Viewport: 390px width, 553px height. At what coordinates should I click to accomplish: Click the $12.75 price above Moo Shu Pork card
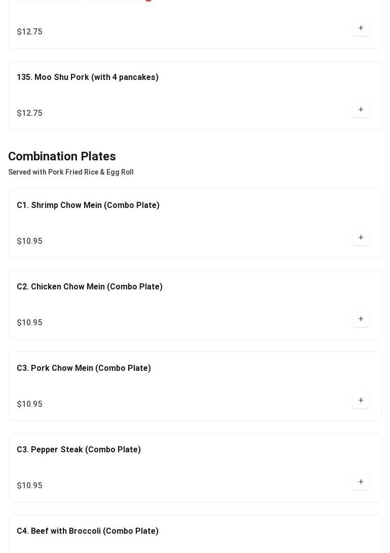pyautogui.click(x=29, y=32)
